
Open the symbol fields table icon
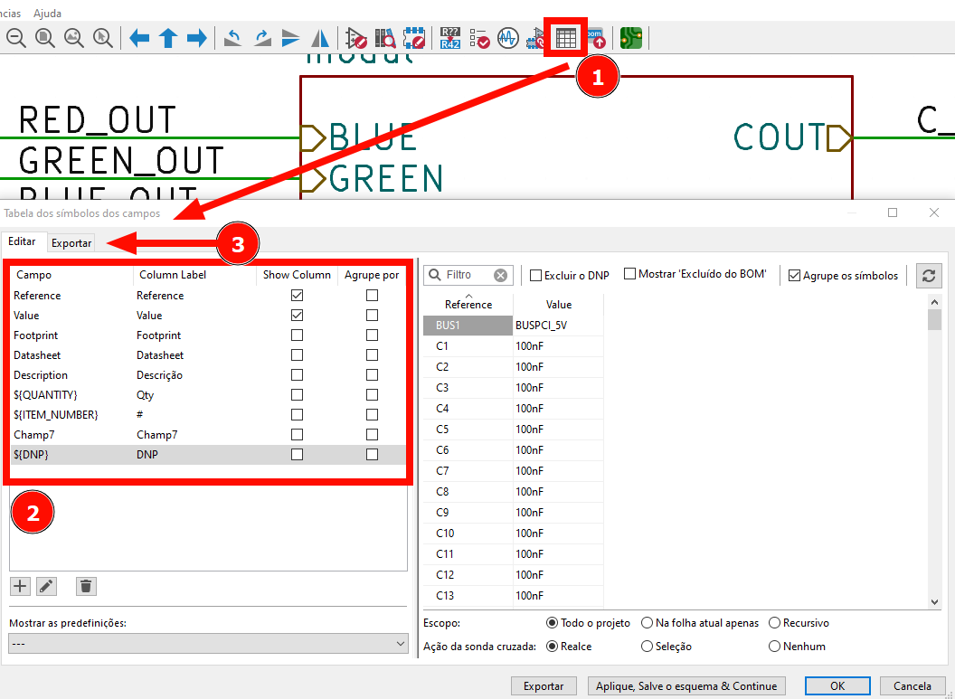point(566,38)
